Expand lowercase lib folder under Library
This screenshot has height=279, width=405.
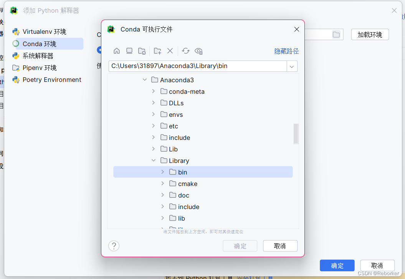[162, 218]
